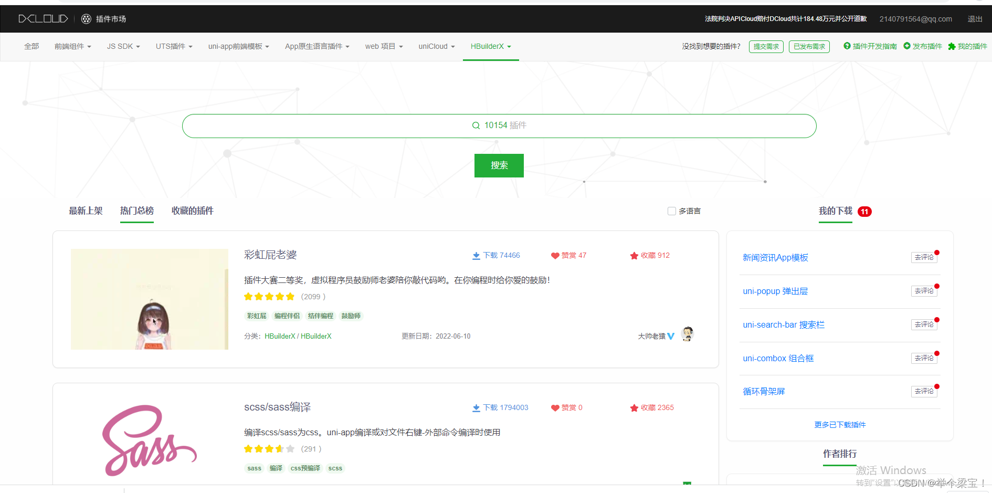
Task: Click 去评论 for uni-popup 弹出层
Action: (924, 291)
